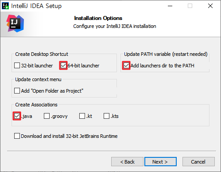Click the "Update context menu" group label
221x172 pixels.
[x=38, y=79]
